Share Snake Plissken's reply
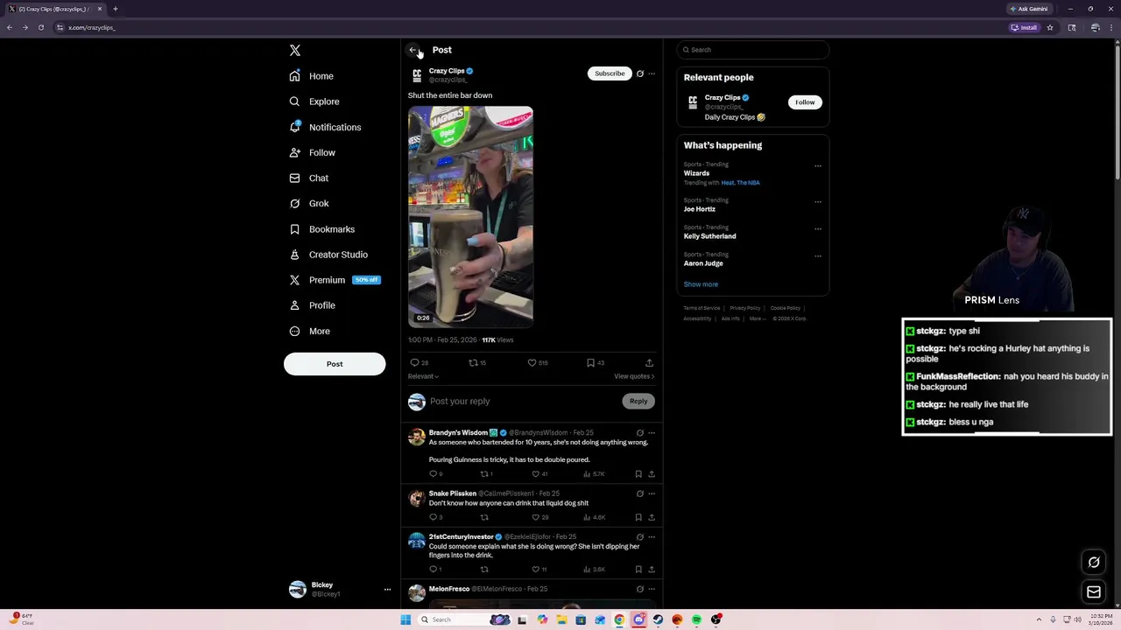Screen dimensions: 1121x630 pyautogui.click(x=651, y=517)
